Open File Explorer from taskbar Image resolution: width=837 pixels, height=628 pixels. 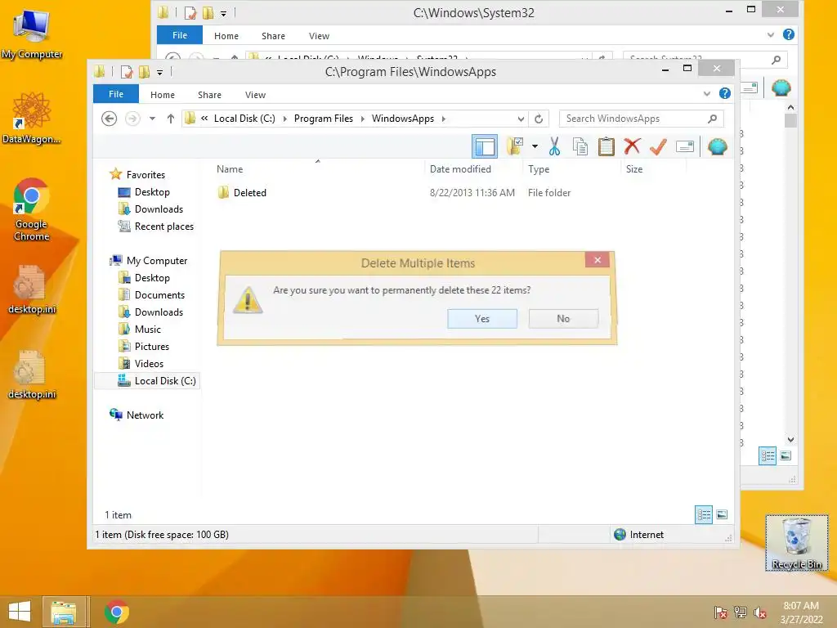click(x=64, y=612)
